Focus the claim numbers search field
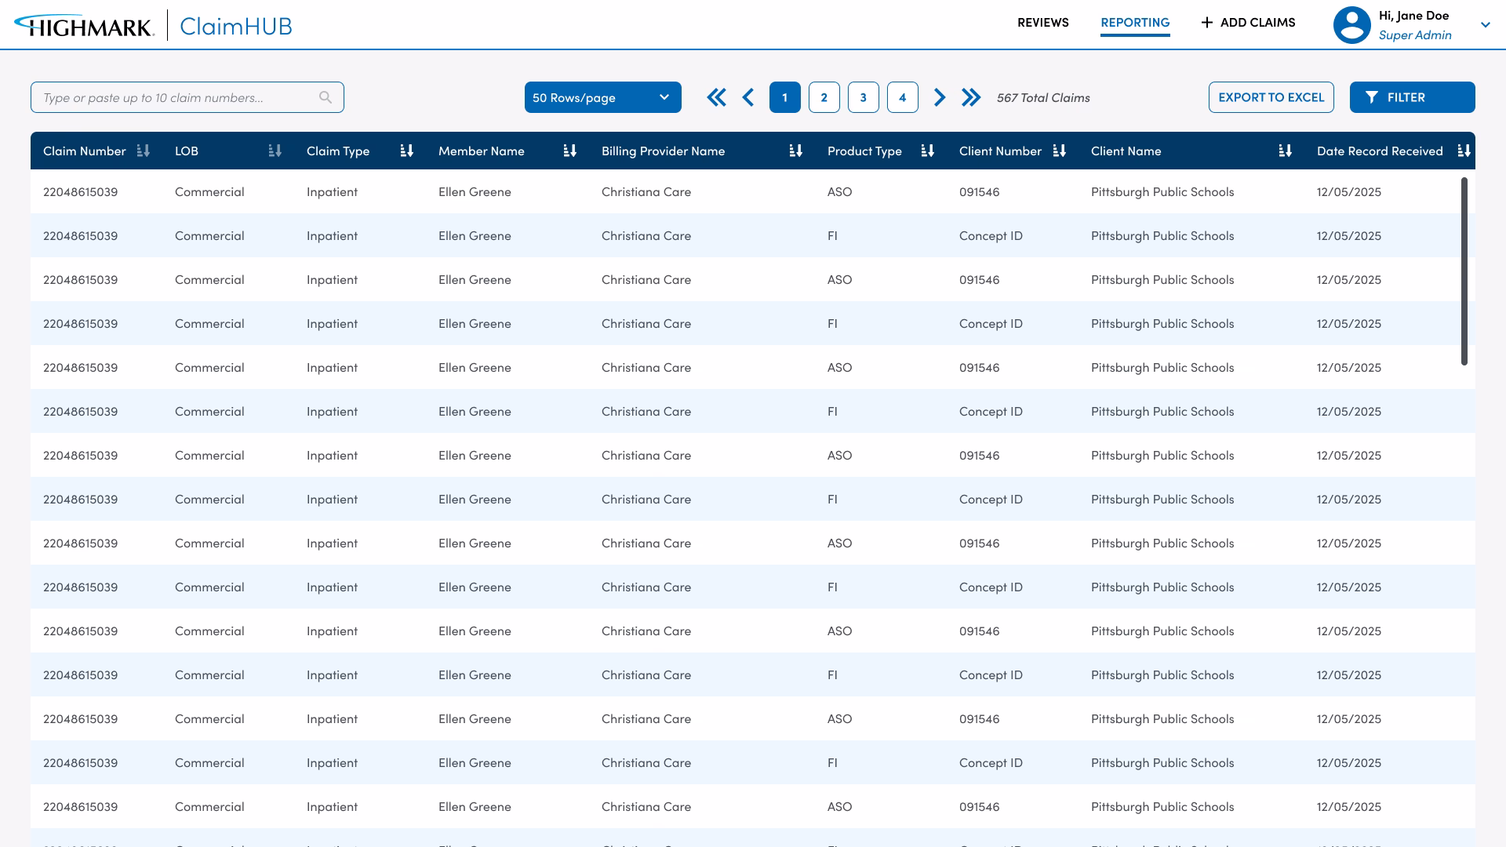Image resolution: width=1506 pixels, height=847 pixels. [187, 97]
